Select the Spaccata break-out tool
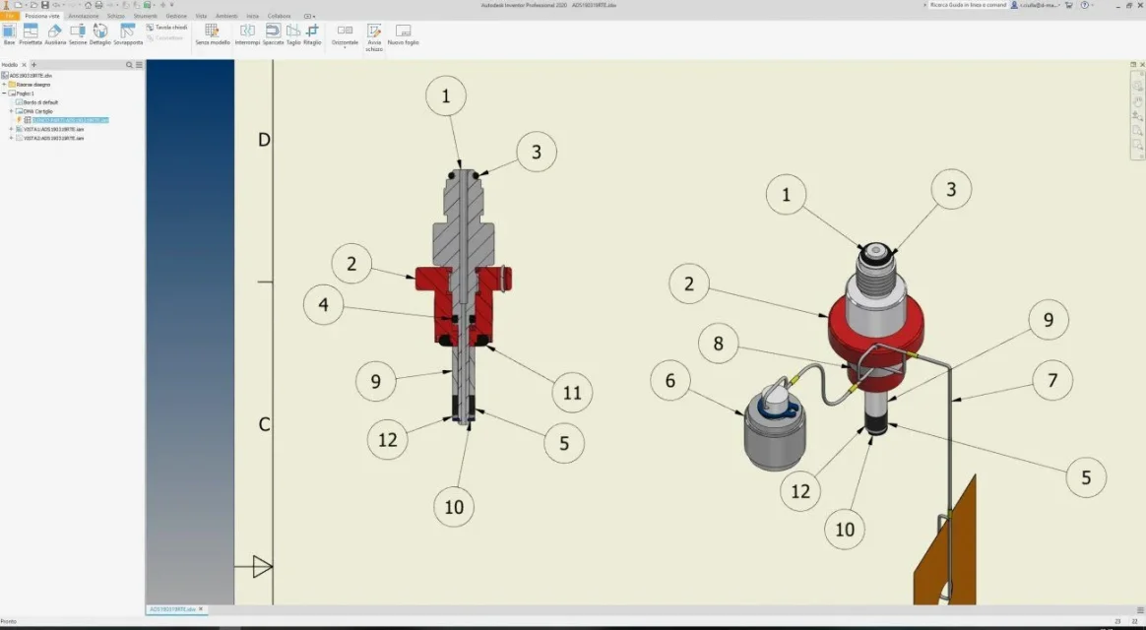Viewport: 1146px width, 630px height. click(x=273, y=34)
